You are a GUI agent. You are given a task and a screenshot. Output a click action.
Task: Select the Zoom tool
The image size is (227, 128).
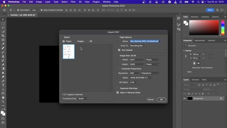point(3,101)
